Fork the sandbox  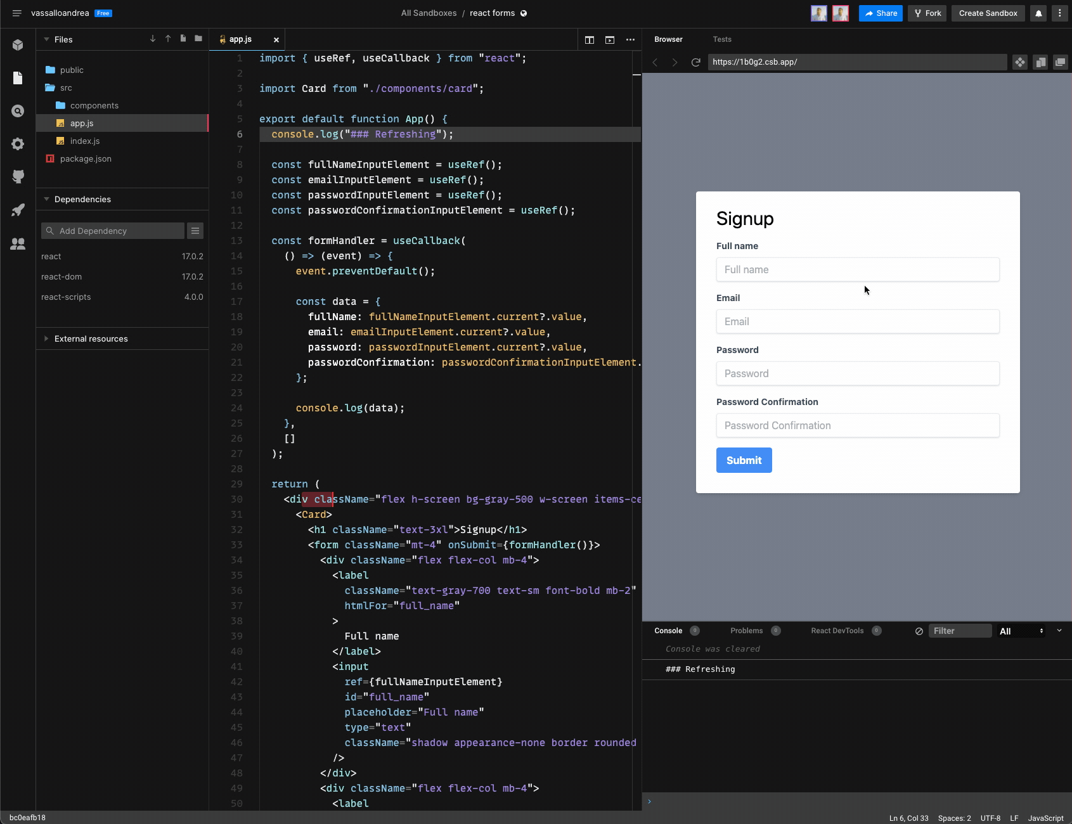click(927, 13)
